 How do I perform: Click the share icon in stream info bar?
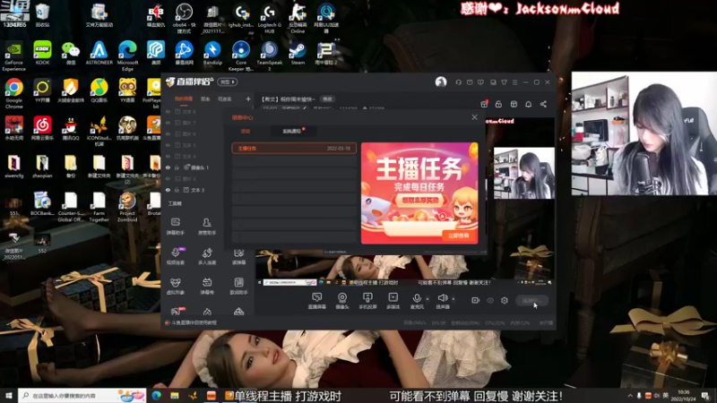click(x=543, y=104)
